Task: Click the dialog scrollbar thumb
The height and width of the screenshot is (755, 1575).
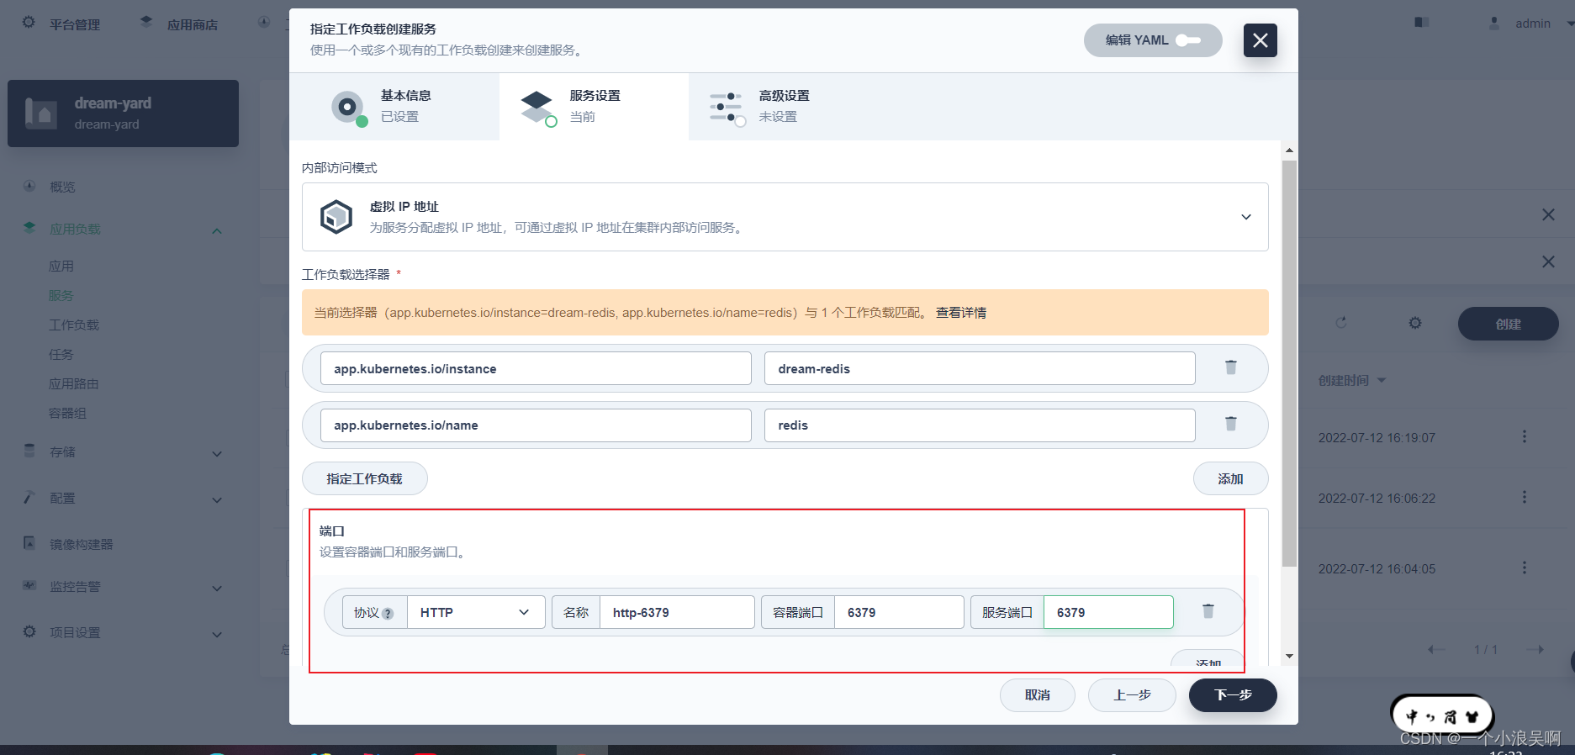Action: click(x=1289, y=363)
